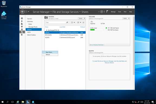Click the Refresh icon in header bar

click(102, 12)
